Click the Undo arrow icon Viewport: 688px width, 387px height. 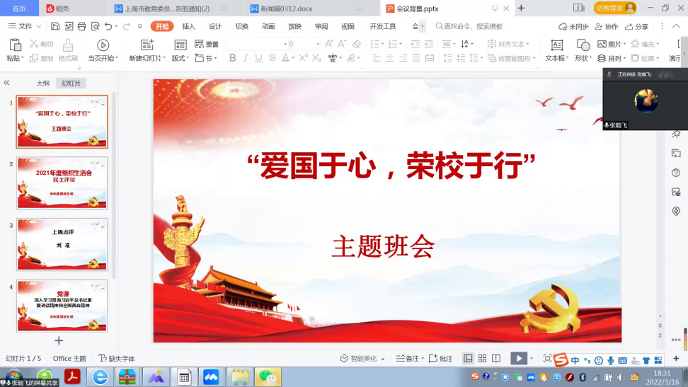(x=108, y=26)
